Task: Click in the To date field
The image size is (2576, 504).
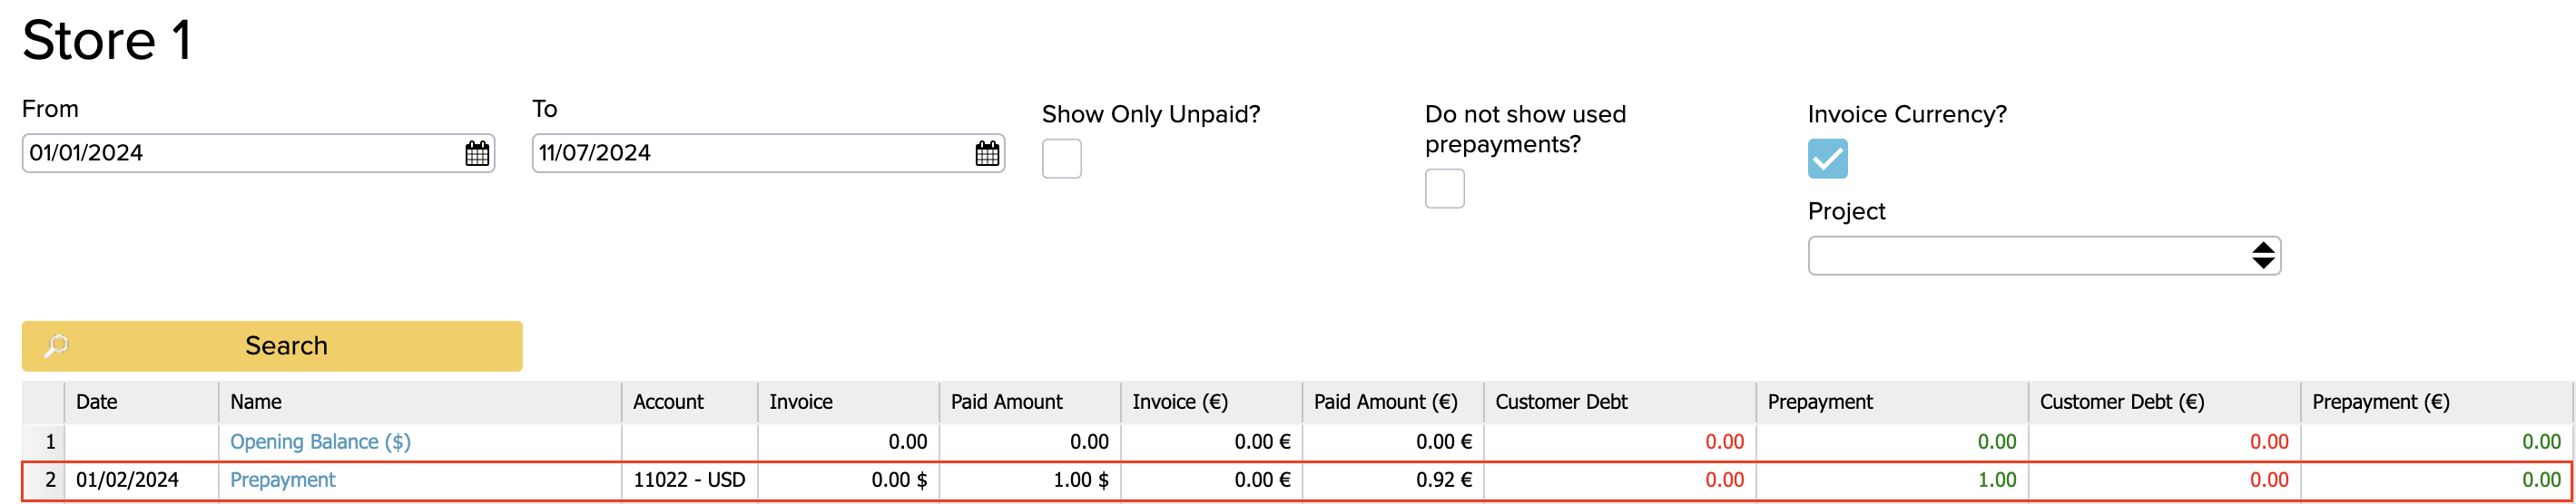Action: pos(750,152)
